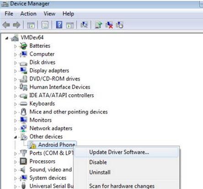This screenshot has width=203, height=189.
Task: Click the Properties toolbar icon
Action: pos(45,25)
